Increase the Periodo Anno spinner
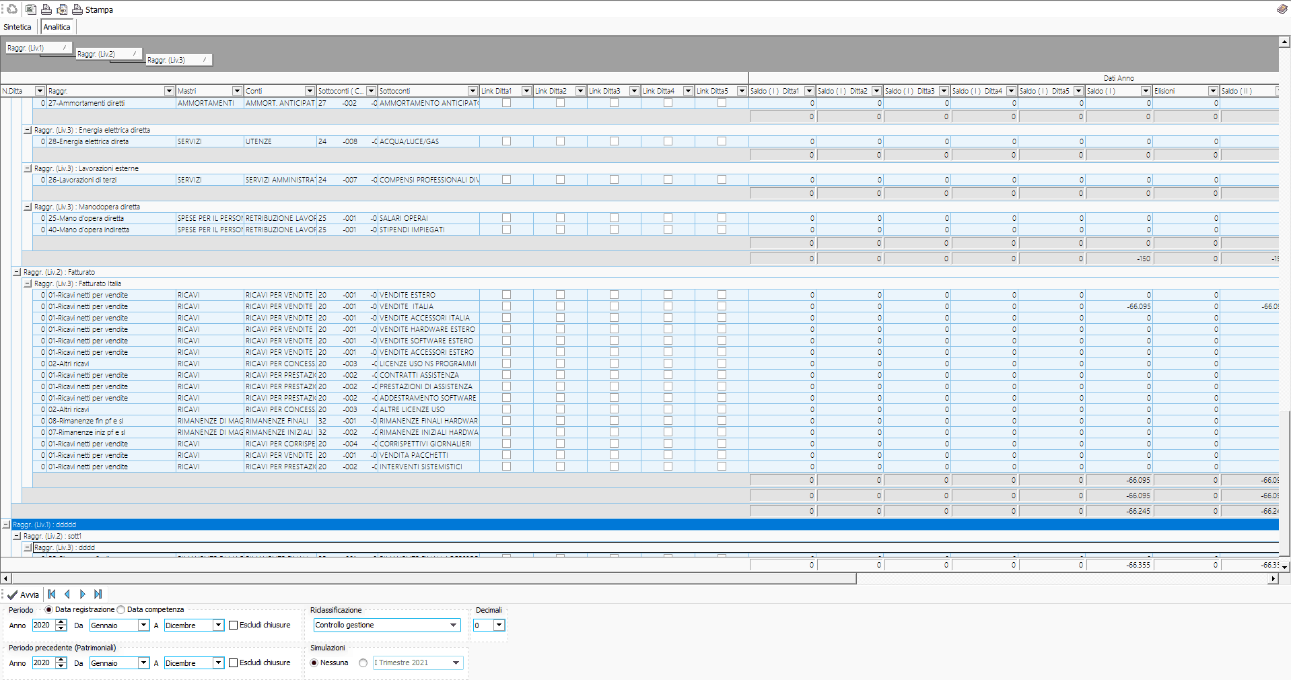1291x680 pixels. coord(61,622)
